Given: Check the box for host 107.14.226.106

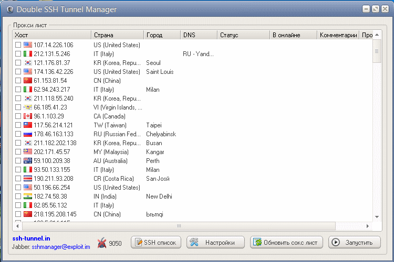Looking at the screenshot, I should 18,45.
